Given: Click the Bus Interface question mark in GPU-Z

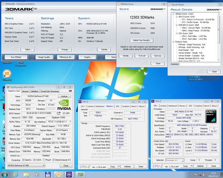Looking at the screenshot, I should click(70, 121).
